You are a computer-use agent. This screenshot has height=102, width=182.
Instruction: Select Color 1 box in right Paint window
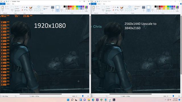[148, 8]
